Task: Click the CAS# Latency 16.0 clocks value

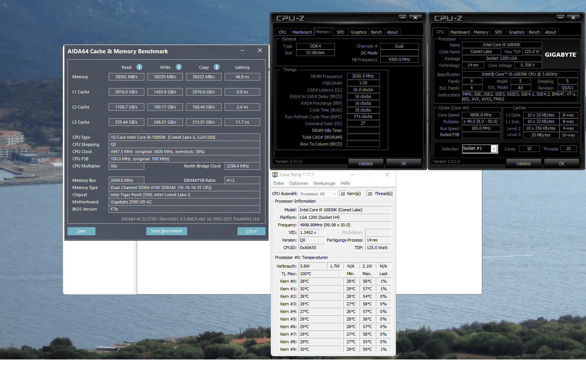Action: click(363, 90)
